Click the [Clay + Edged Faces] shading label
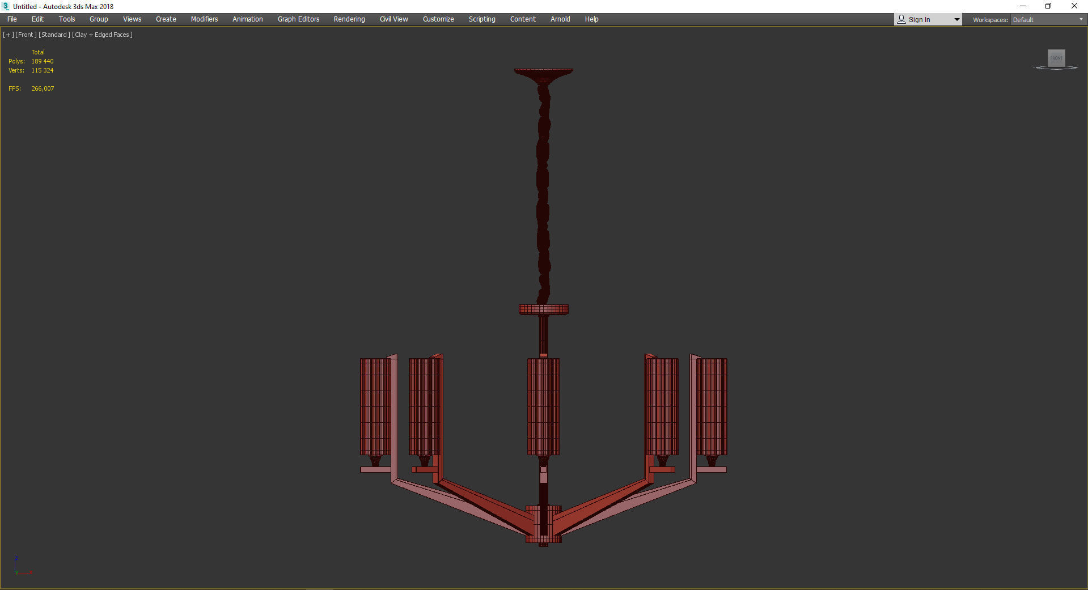This screenshot has height=590, width=1088. [102, 35]
